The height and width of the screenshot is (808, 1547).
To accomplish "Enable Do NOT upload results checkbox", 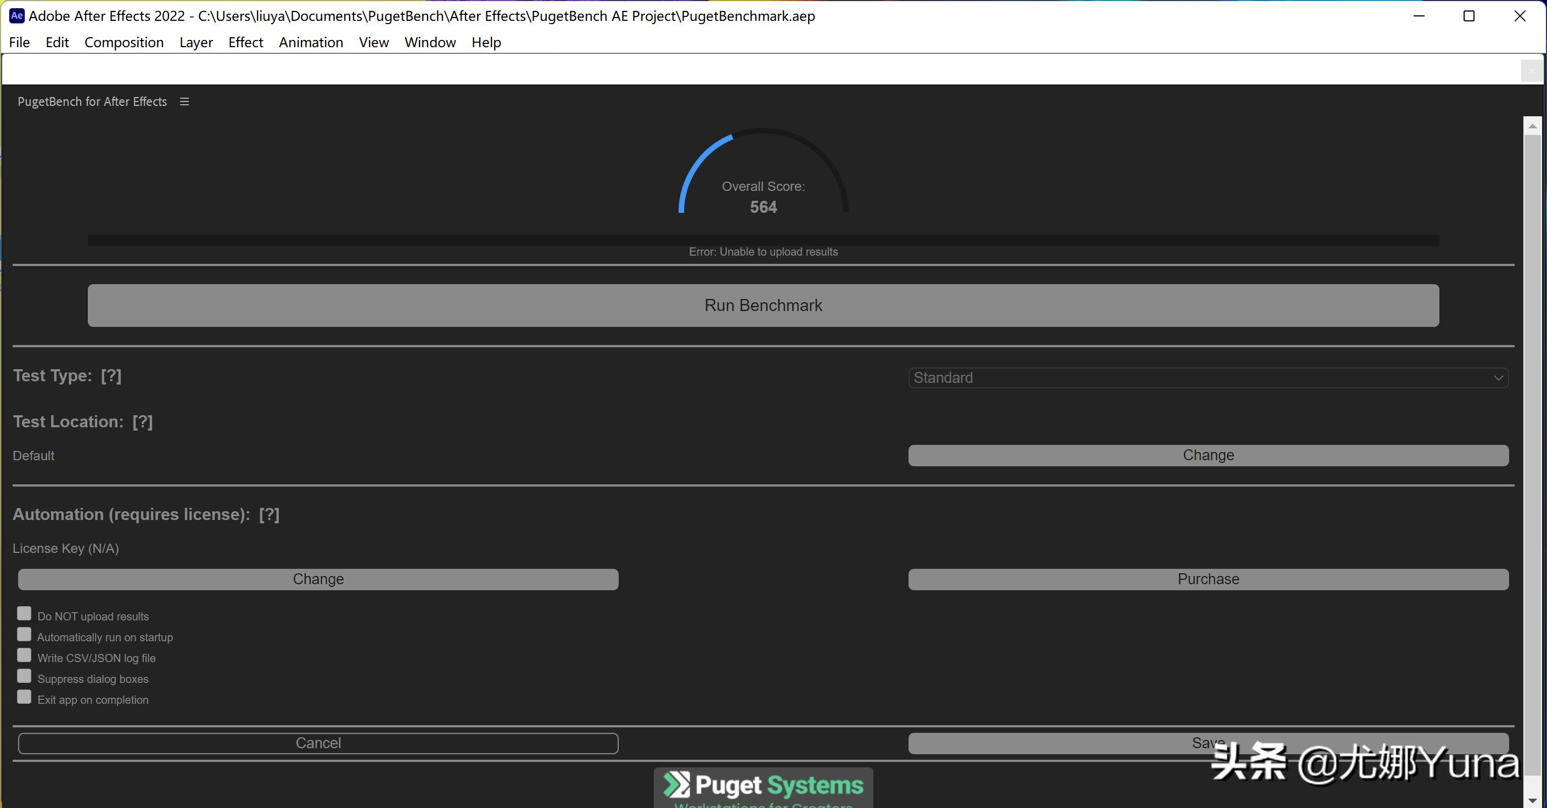I will 24,614.
